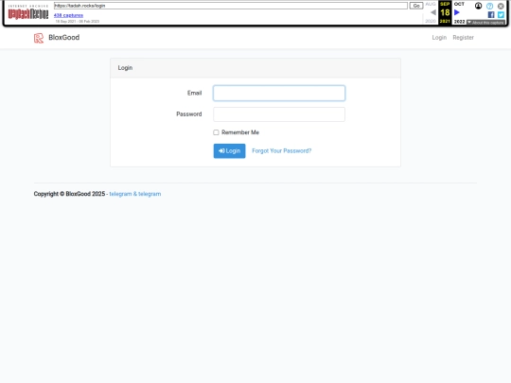
Task: Close the Wayback toolbar
Action: [x=501, y=6]
